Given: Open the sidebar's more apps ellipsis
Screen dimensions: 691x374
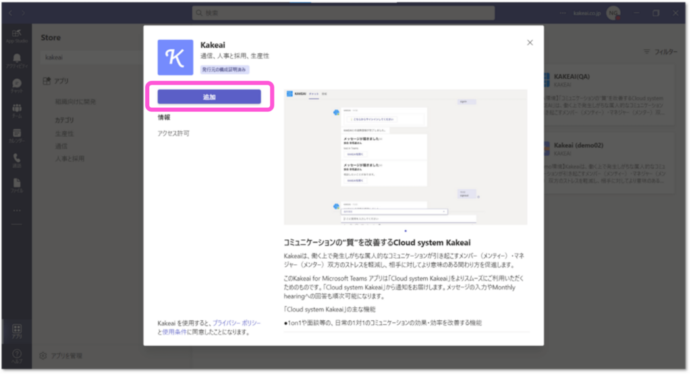Looking at the screenshot, I should tap(17, 210).
